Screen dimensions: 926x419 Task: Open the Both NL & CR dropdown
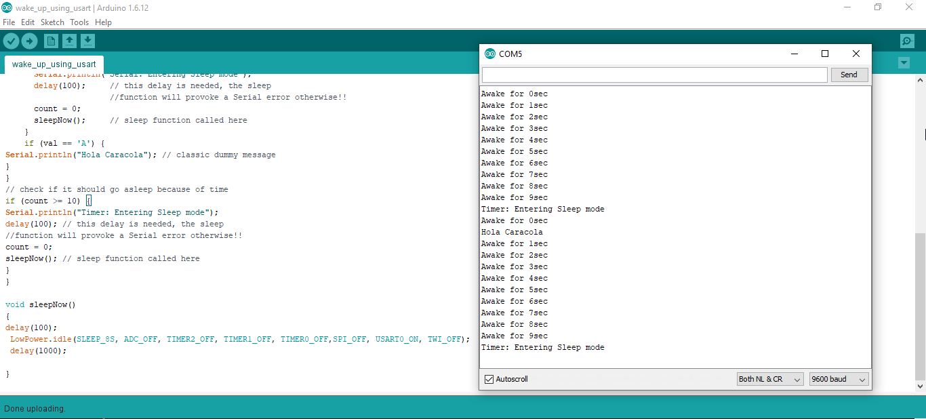[x=770, y=379]
